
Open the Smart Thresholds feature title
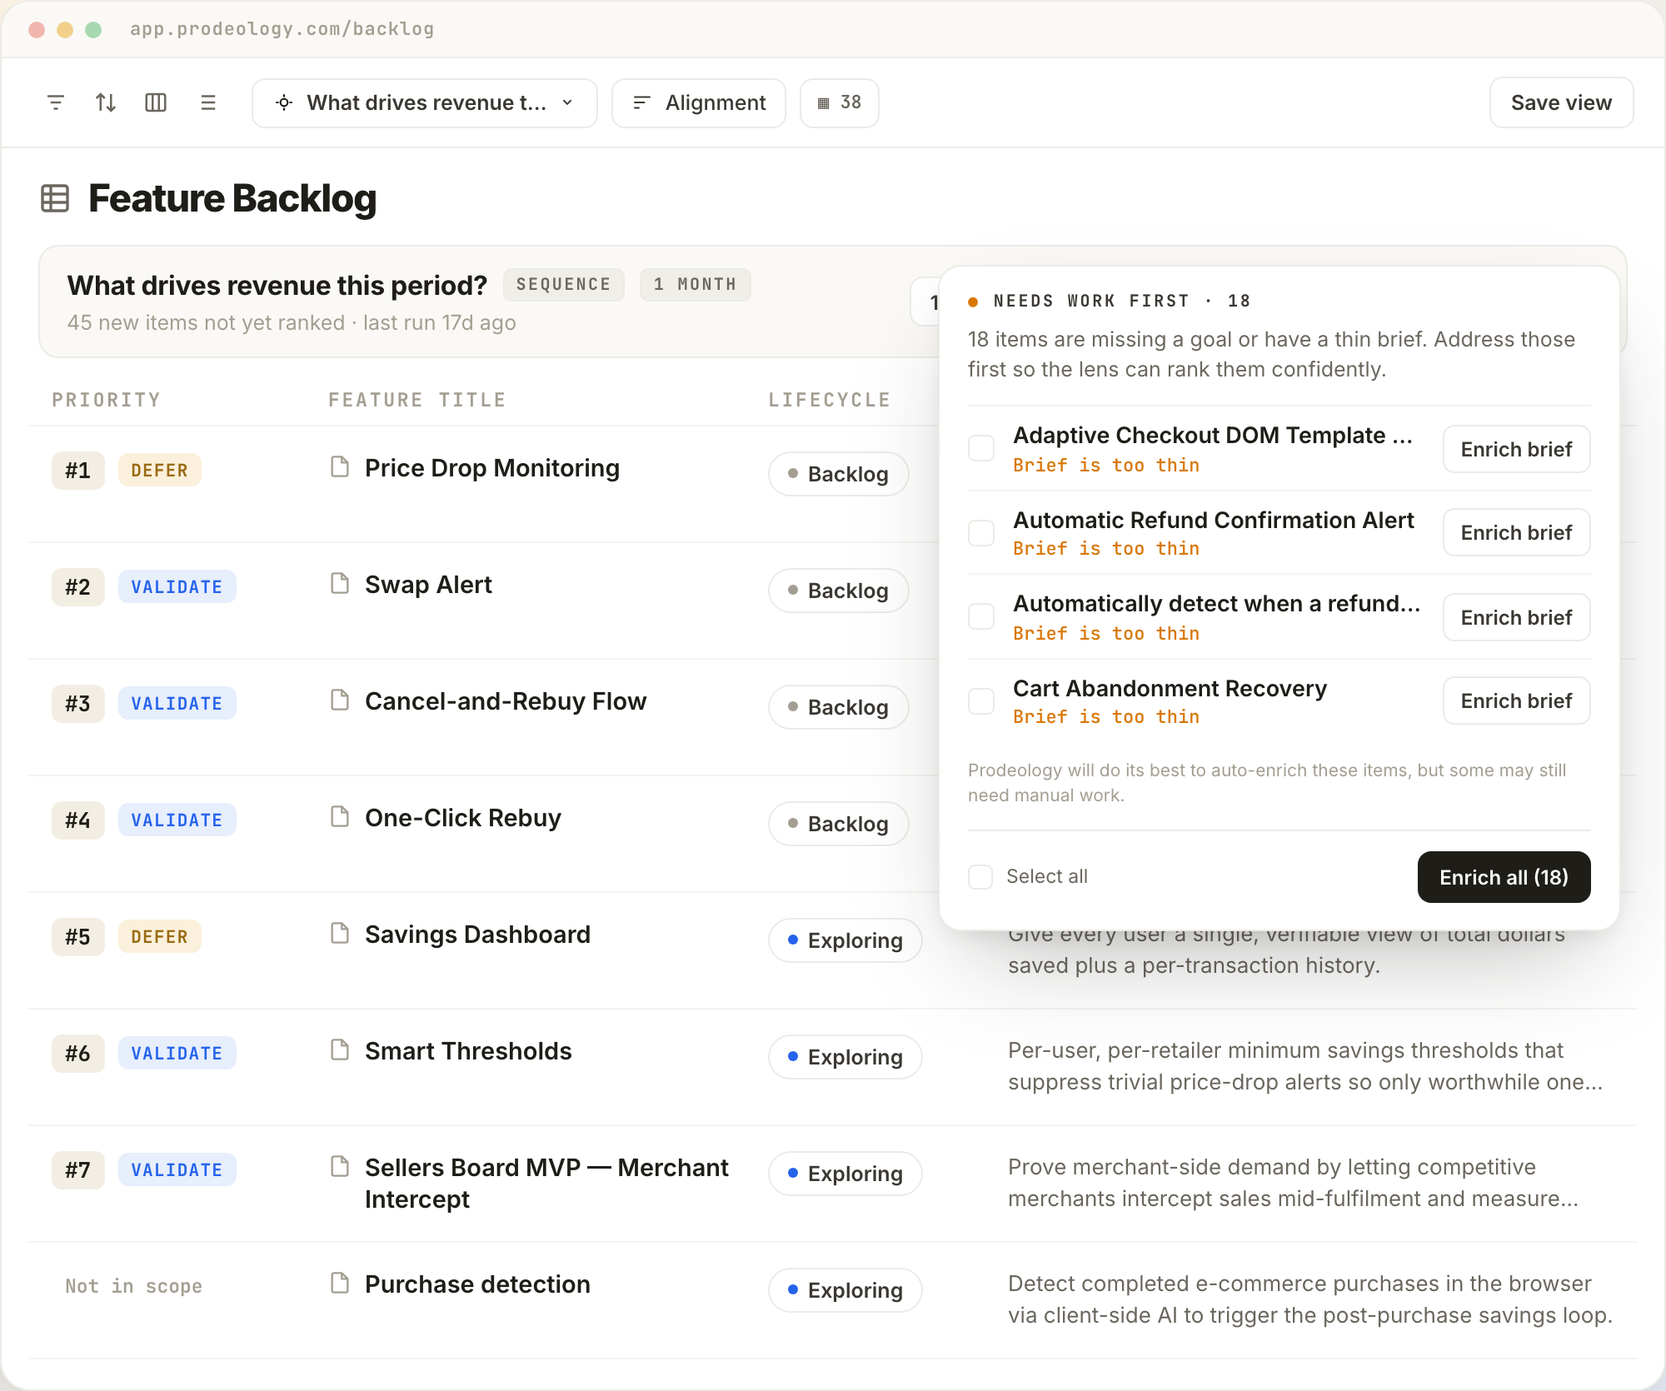(x=468, y=1051)
